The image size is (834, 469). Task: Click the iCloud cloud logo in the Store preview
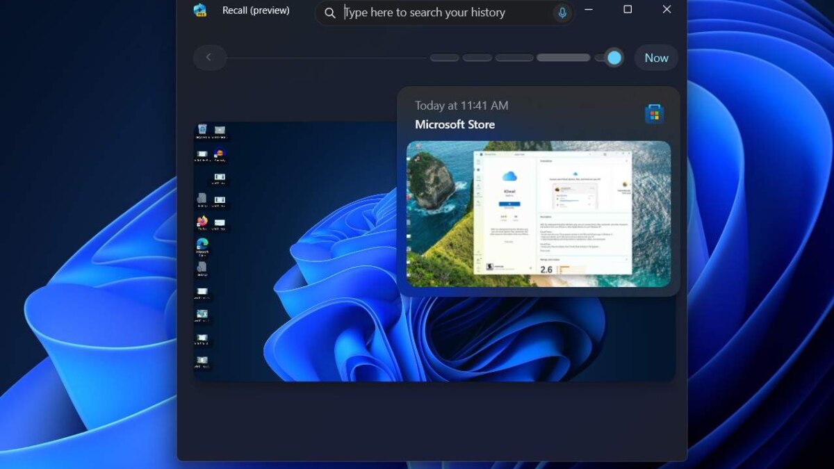tap(509, 175)
